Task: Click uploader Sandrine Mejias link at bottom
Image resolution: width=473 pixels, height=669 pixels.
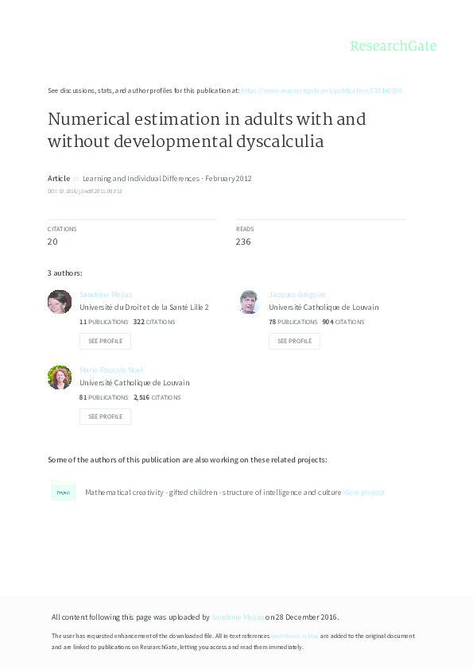Action: [238, 617]
